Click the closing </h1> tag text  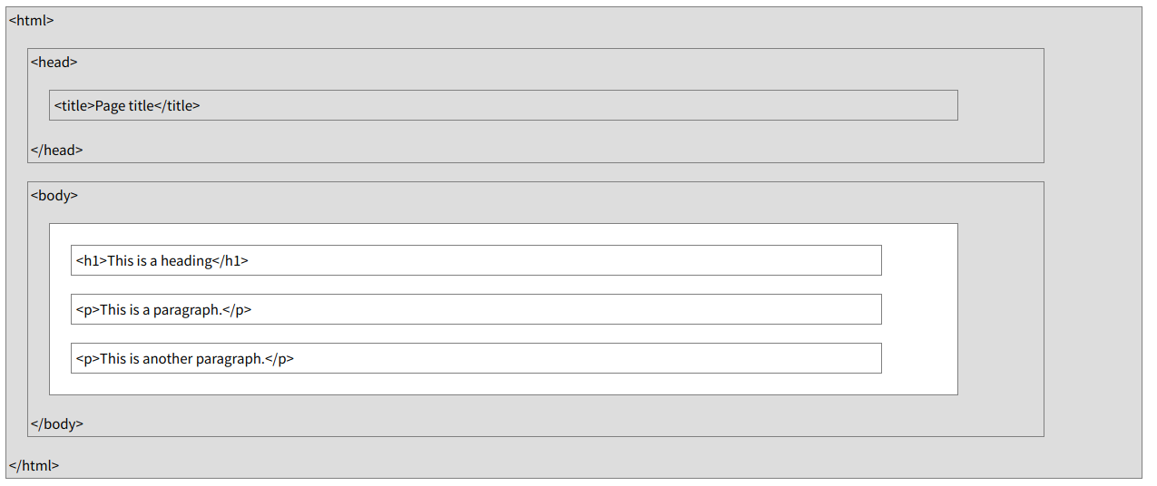click(230, 260)
